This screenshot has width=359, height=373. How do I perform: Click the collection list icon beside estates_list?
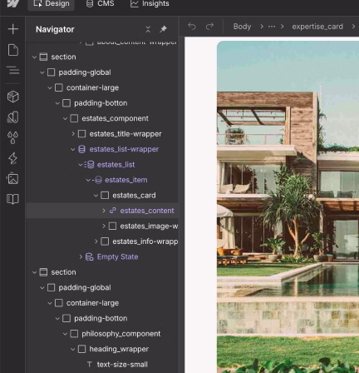(x=89, y=165)
